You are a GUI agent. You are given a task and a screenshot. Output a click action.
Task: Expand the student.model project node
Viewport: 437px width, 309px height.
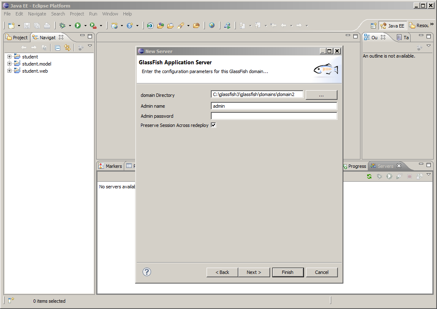point(9,64)
